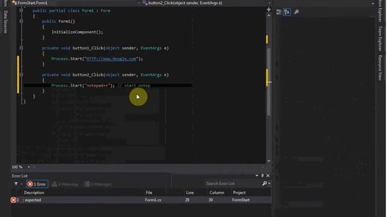
Task: Select the Categorized view icon in Properties
Action: tap(279, 12)
